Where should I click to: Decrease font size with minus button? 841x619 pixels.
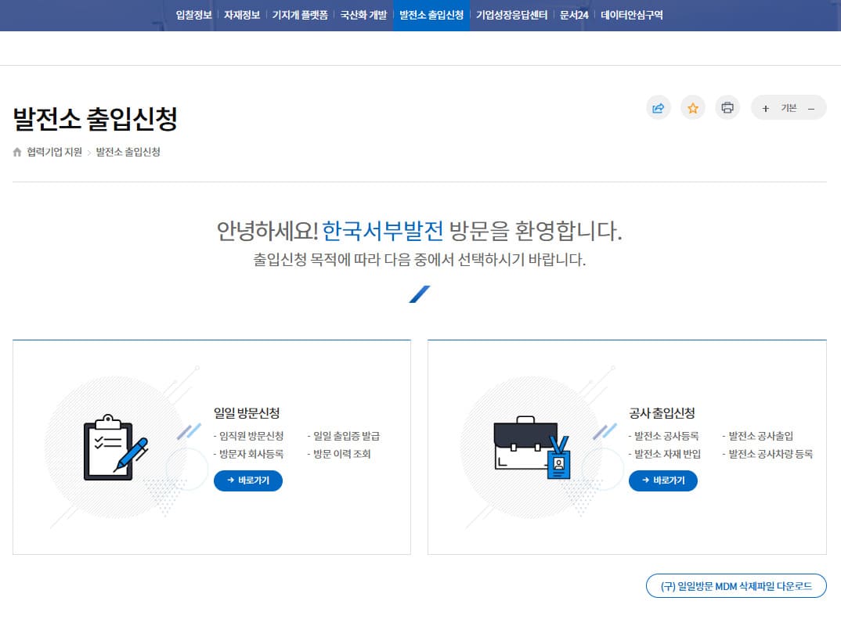pos(811,108)
